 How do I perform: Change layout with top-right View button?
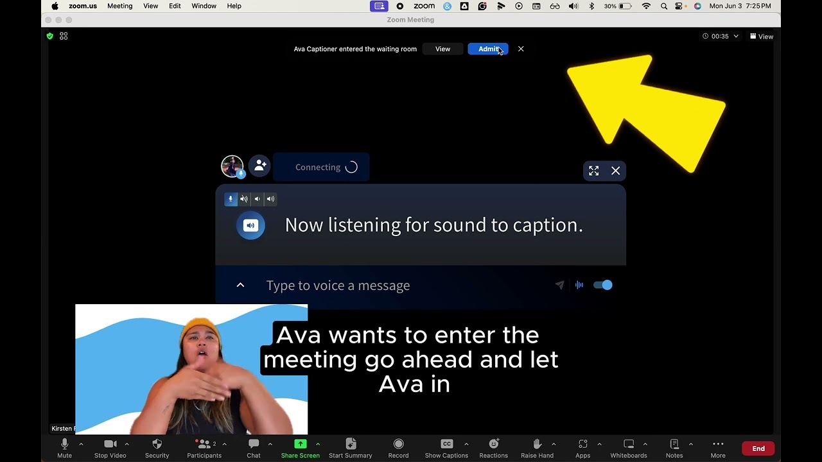tap(762, 37)
